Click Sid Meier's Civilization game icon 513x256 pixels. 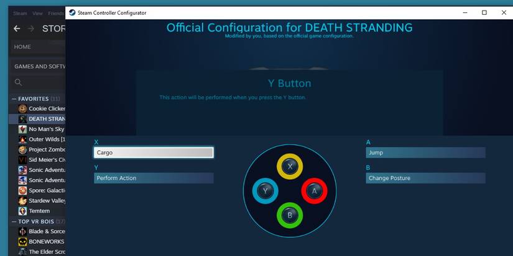tap(22, 160)
